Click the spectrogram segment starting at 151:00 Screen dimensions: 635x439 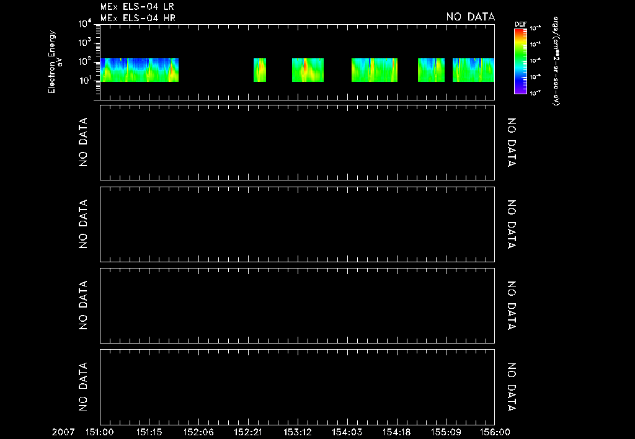click(x=140, y=70)
